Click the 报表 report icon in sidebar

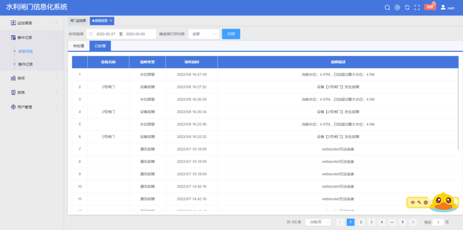pyautogui.click(x=13, y=92)
